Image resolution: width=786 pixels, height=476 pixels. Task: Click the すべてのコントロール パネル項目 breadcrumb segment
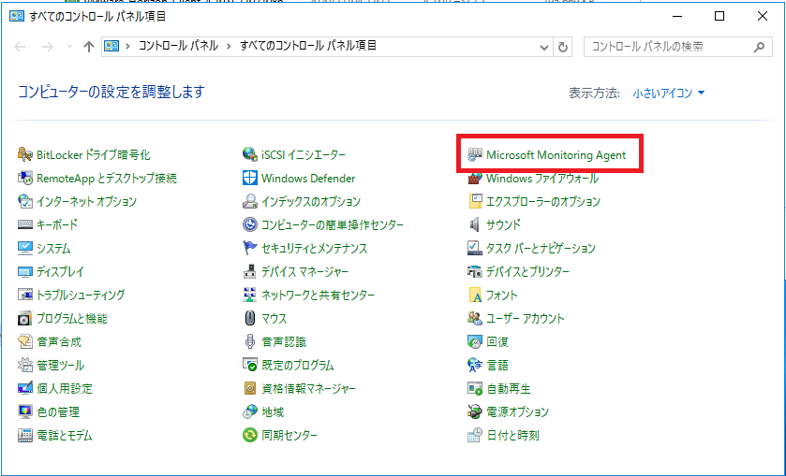click(308, 46)
